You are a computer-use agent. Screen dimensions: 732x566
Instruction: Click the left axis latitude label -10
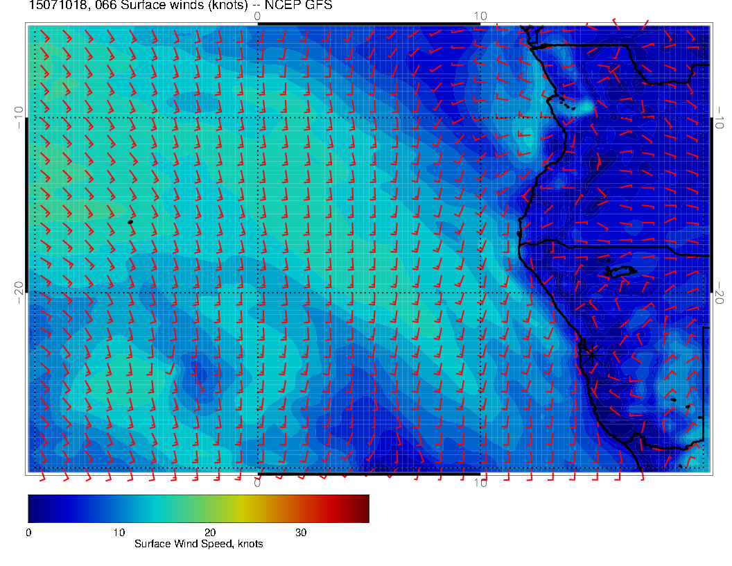[19, 117]
